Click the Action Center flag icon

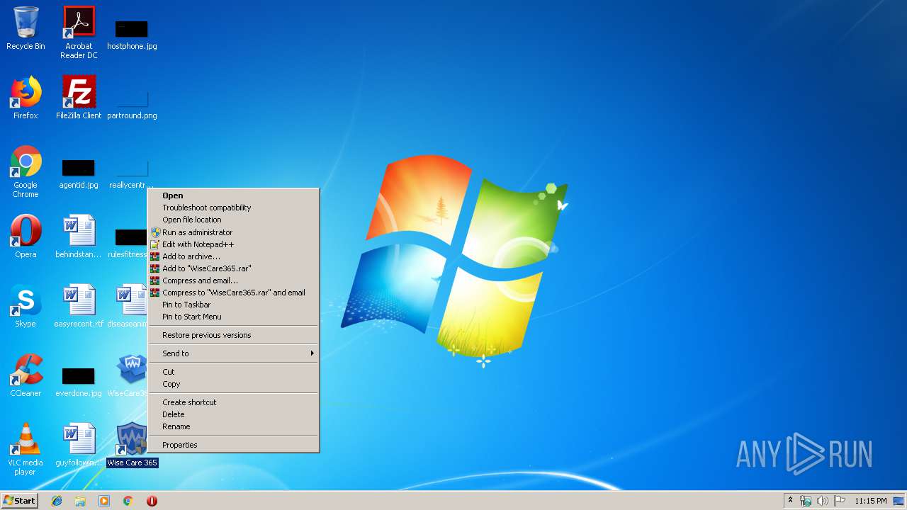tap(839, 501)
